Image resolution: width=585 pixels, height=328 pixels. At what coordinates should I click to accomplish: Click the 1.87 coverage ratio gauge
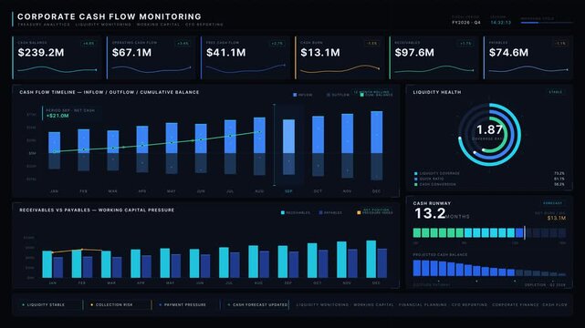(489, 135)
